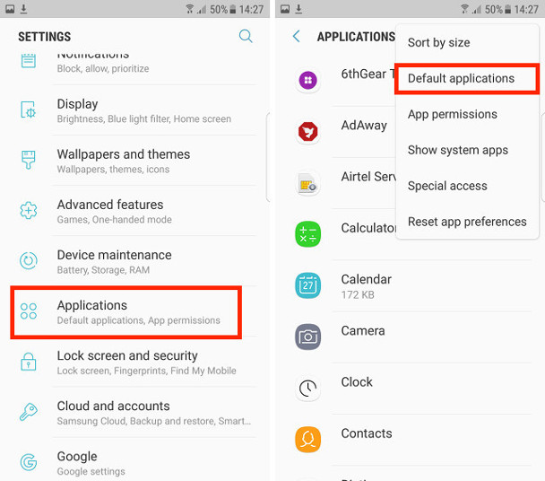Tap the red AdAway app icon

point(307,132)
